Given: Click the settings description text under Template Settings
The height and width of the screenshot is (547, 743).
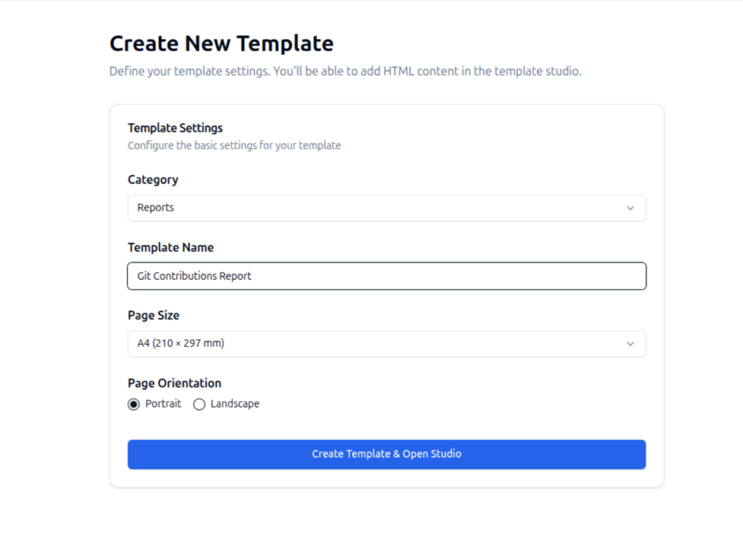Looking at the screenshot, I should click(234, 145).
